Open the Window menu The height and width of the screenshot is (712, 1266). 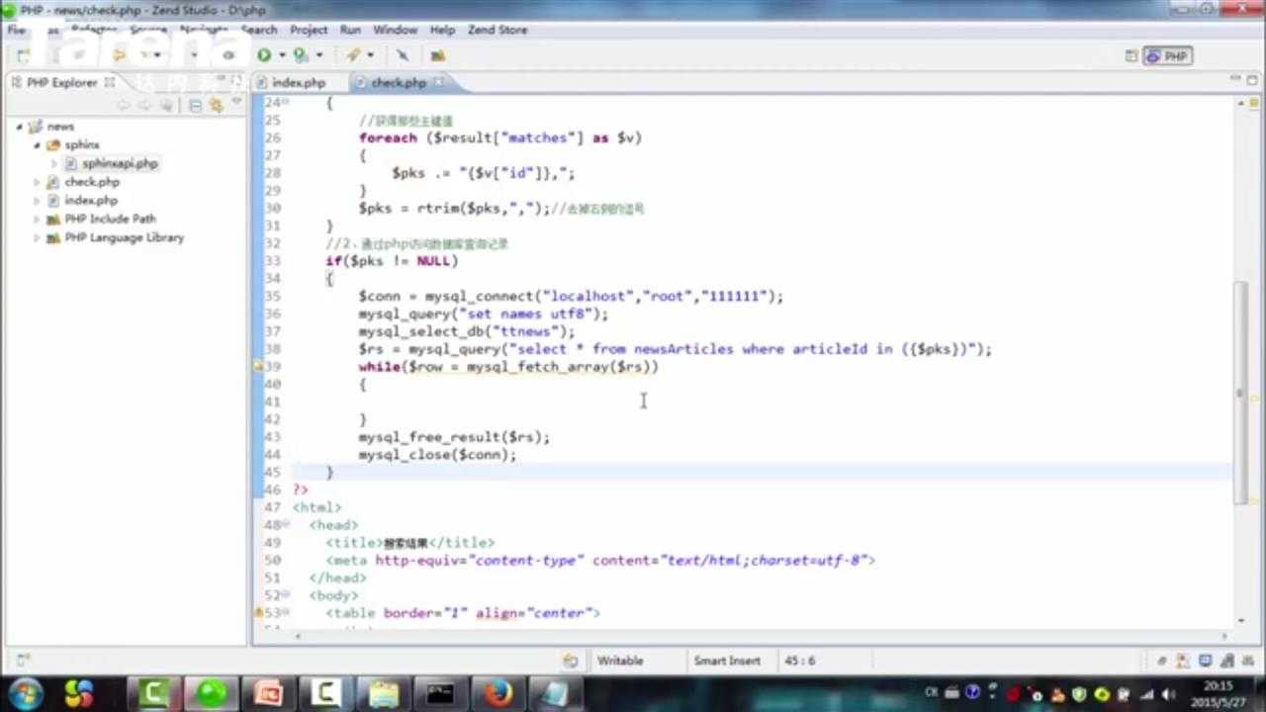pyautogui.click(x=395, y=30)
